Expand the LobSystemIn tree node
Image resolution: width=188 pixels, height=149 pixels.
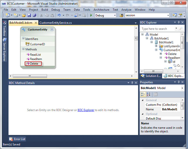(156, 46)
